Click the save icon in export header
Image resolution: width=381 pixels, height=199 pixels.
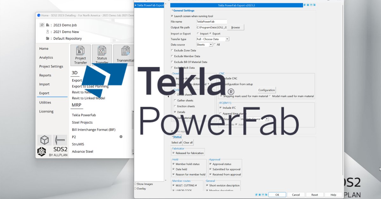tap(311, 5)
